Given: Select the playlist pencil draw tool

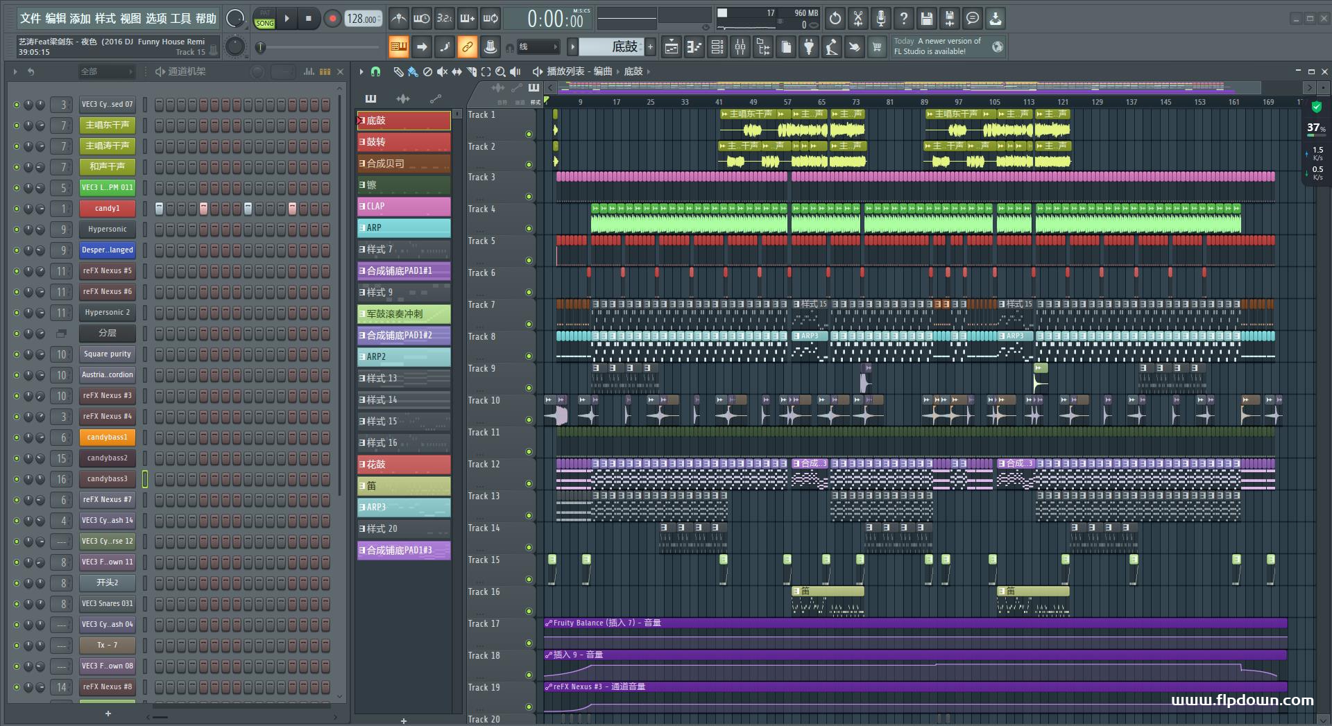Looking at the screenshot, I should click(x=398, y=71).
